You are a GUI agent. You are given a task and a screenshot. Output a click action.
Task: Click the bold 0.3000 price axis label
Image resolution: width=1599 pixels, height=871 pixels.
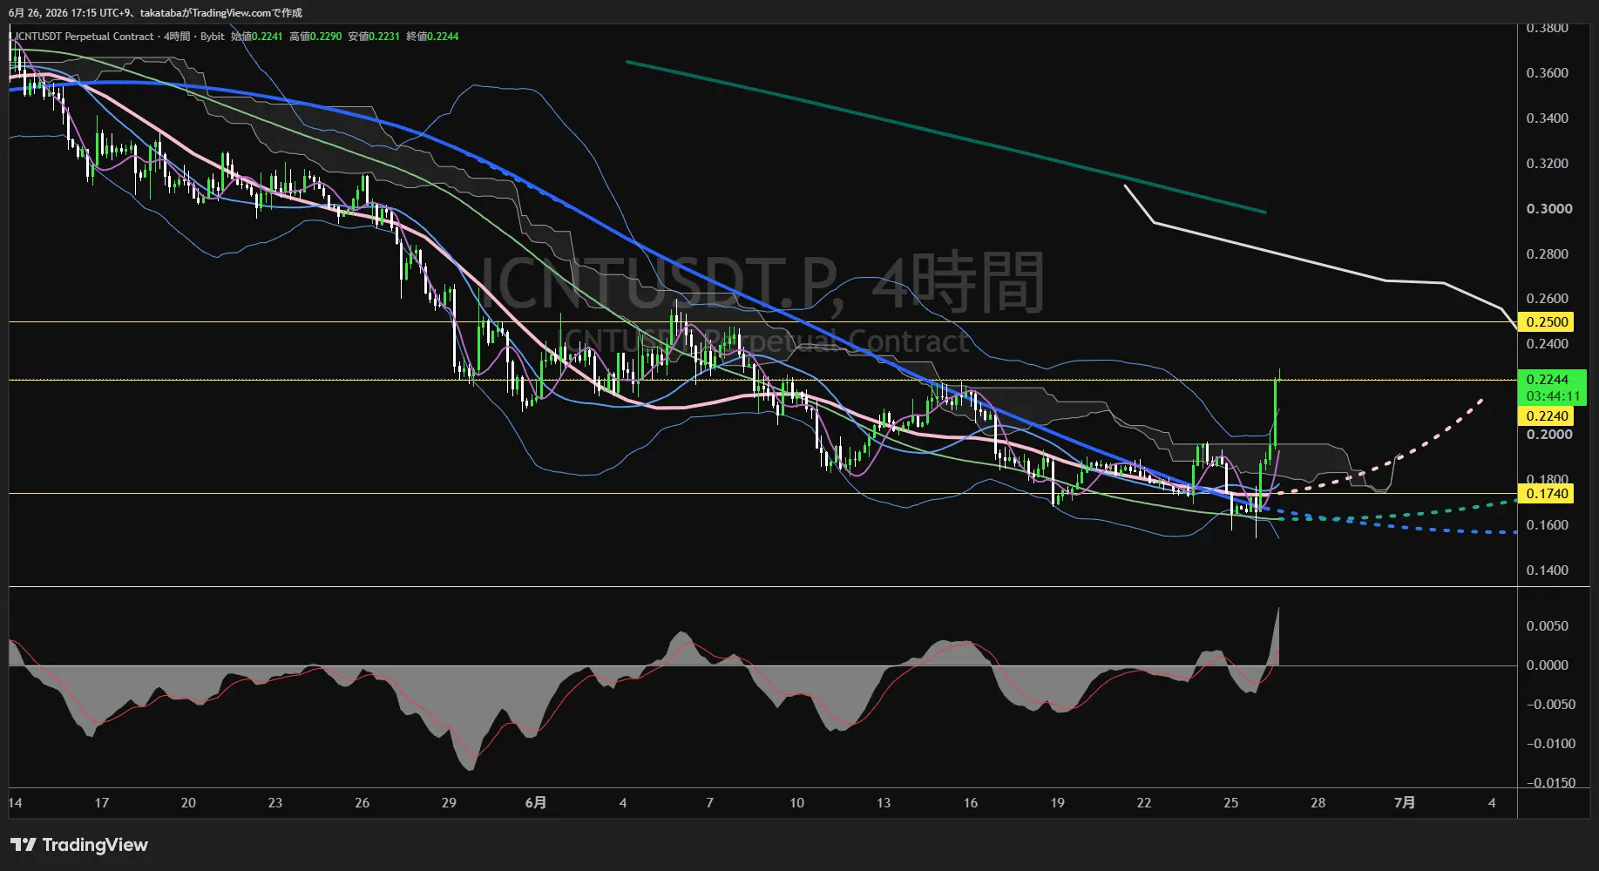(1549, 209)
